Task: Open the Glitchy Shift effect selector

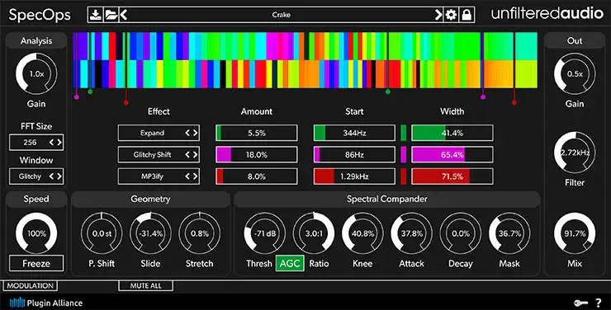Action: click(x=159, y=155)
